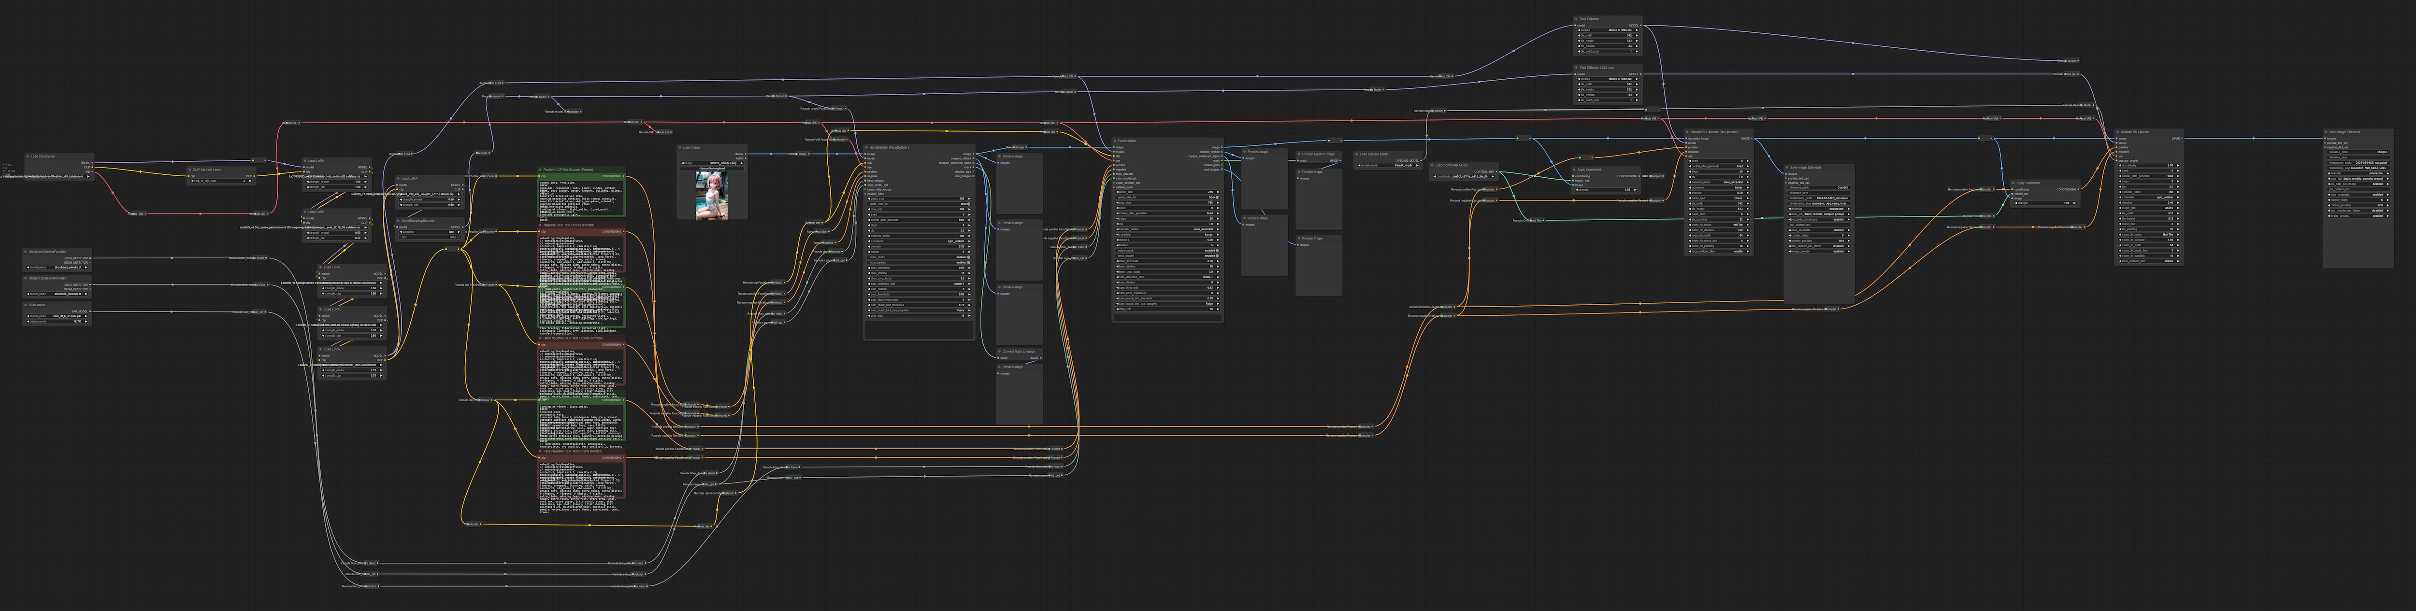This screenshot has width=2416, height=611.
Task: Click the FaceDetailer node collapse dot
Action: click(x=1115, y=142)
